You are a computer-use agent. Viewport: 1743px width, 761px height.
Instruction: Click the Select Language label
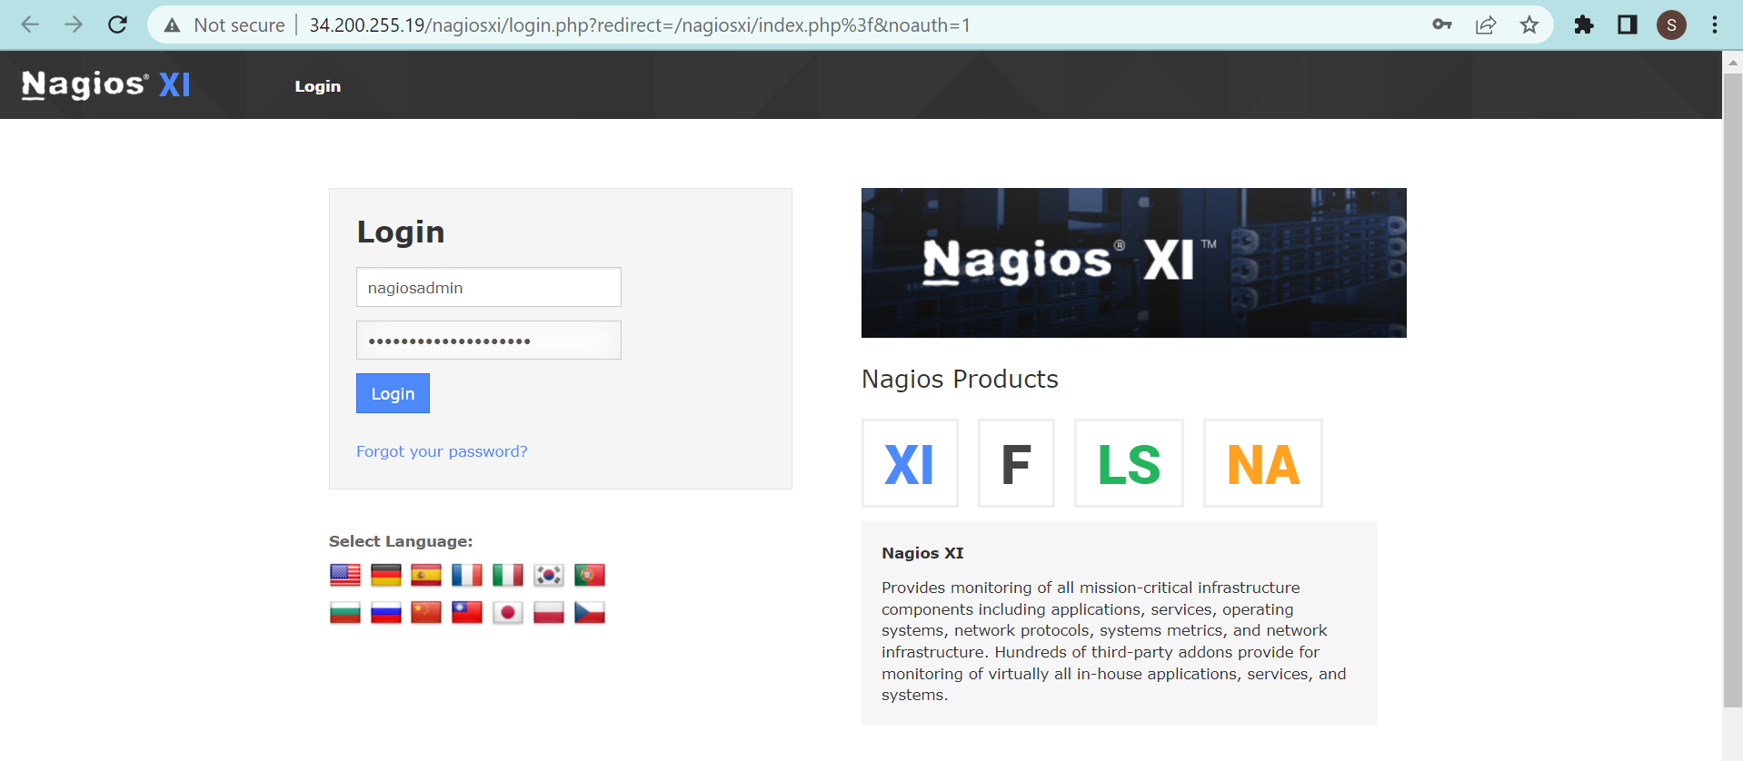pyautogui.click(x=401, y=541)
